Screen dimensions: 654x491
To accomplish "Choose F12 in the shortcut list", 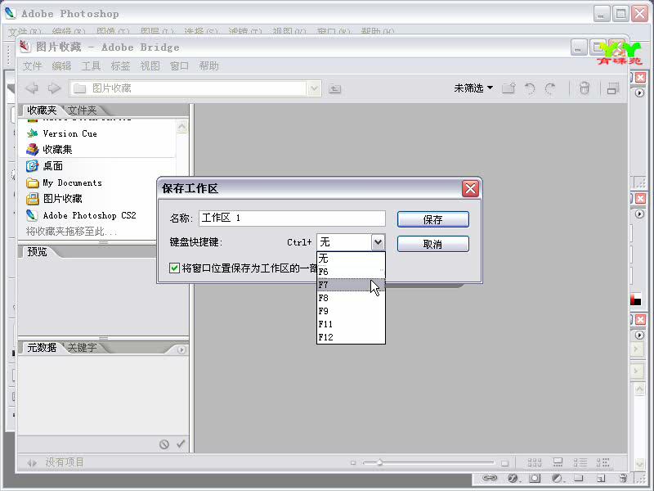I will [x=351, y=337].
